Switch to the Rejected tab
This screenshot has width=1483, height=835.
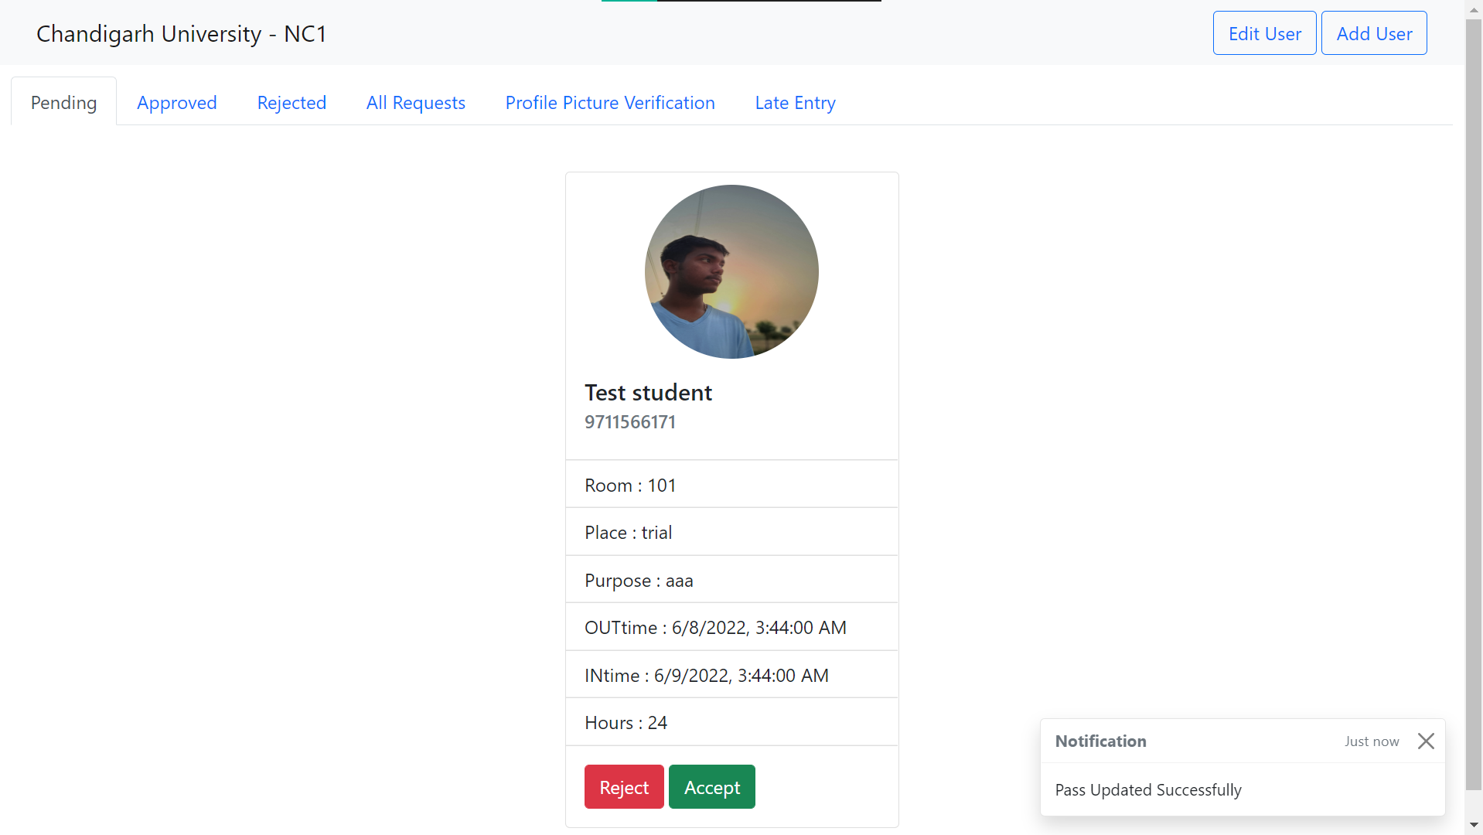coord(291,102)
